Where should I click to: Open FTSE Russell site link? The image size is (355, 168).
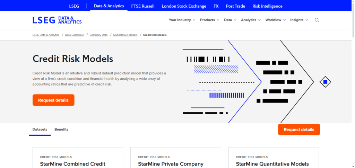coord(143,6)
